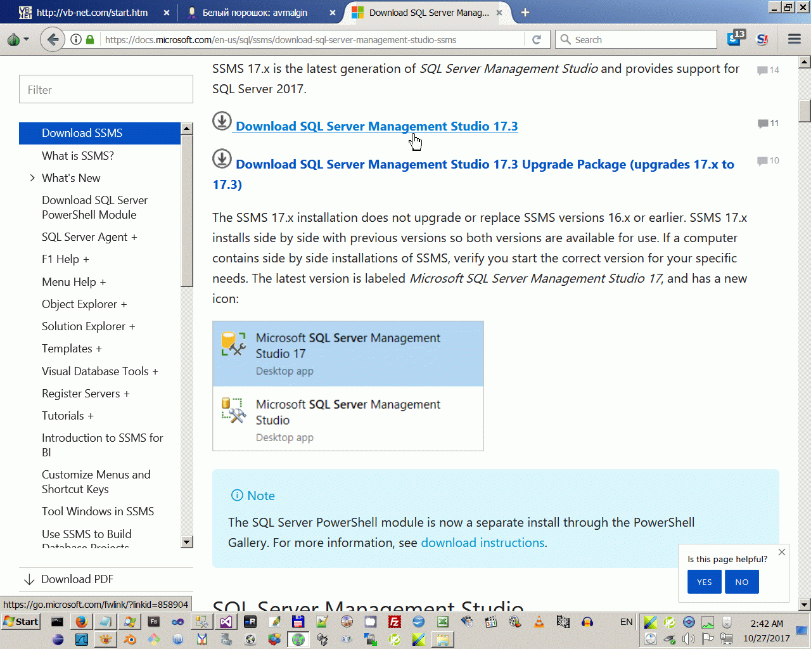Expand the What's New tree section
Screen dimensions: 811x649
point(32,178)
